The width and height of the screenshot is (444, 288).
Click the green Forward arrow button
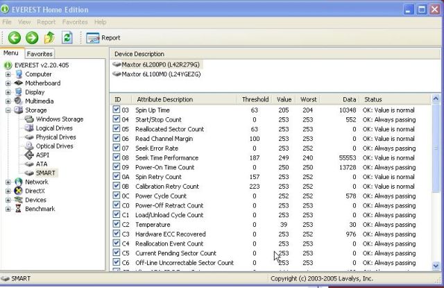[32, 37]
